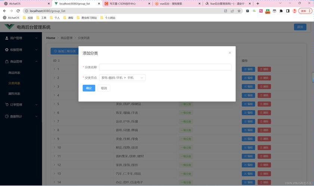Switch to the 写文章-CSDN创作中心 tab
Image resolution: width=314 pixels, height=186 pixels.
[127, 4]
